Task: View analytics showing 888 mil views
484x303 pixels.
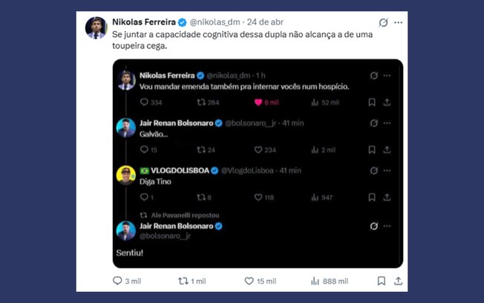Action: [x=315, y=281]
